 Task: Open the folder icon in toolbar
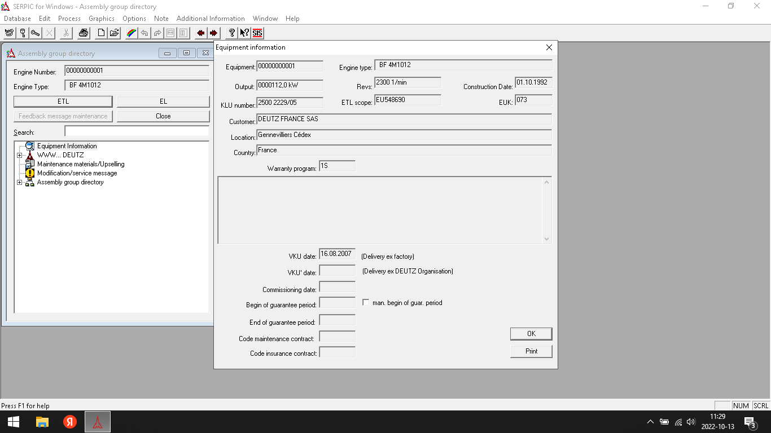[114, 33]
